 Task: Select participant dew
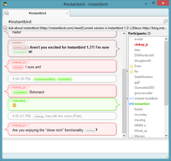147,50
